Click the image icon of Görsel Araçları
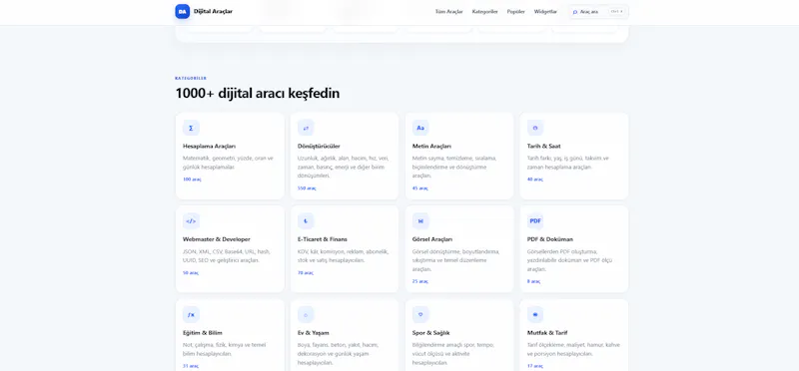Viewport: 799px width, 371px height. point(420,220)
